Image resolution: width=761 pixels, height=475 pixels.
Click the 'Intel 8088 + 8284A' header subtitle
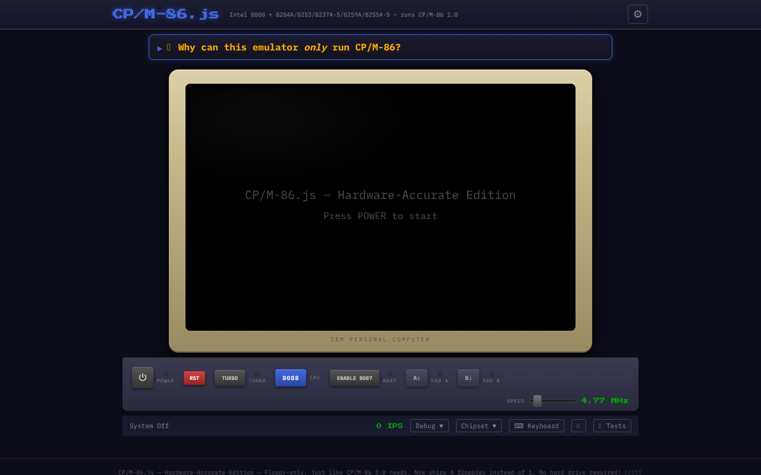pyautogui.click(x=344, y=15)
